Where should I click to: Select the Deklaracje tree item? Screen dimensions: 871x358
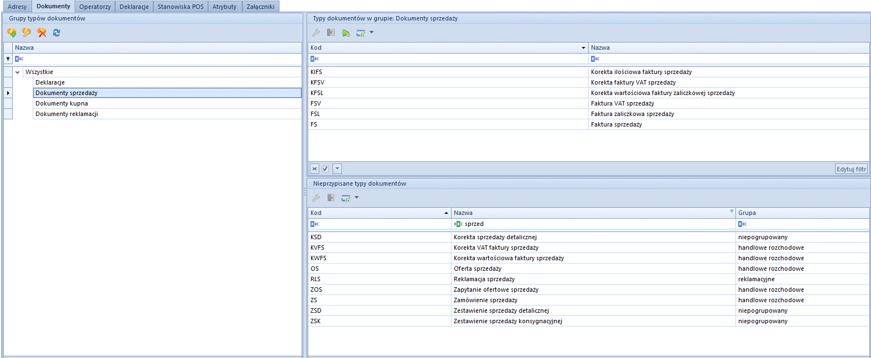point(167,82)
